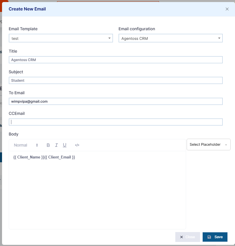
Task: Click the Title input field
Action: (116, 60)
